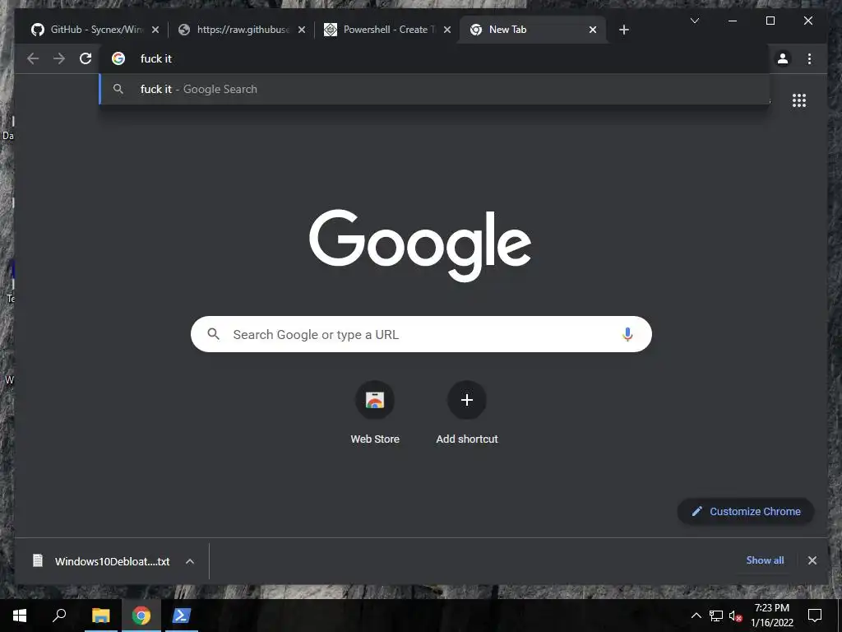Open the Chrome three-dot menu
Screen dimensions: 842x632
tap(809, 58)
